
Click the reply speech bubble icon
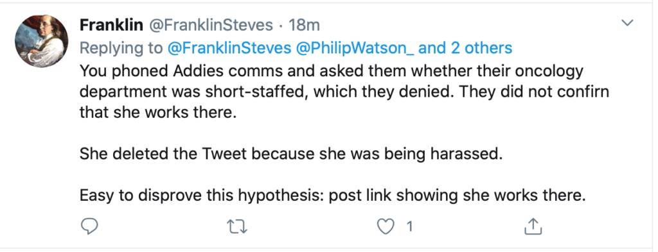click(x=89, y=226)
